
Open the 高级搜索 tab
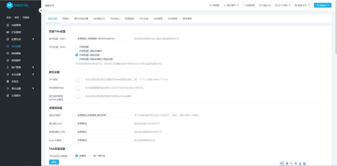187,19
